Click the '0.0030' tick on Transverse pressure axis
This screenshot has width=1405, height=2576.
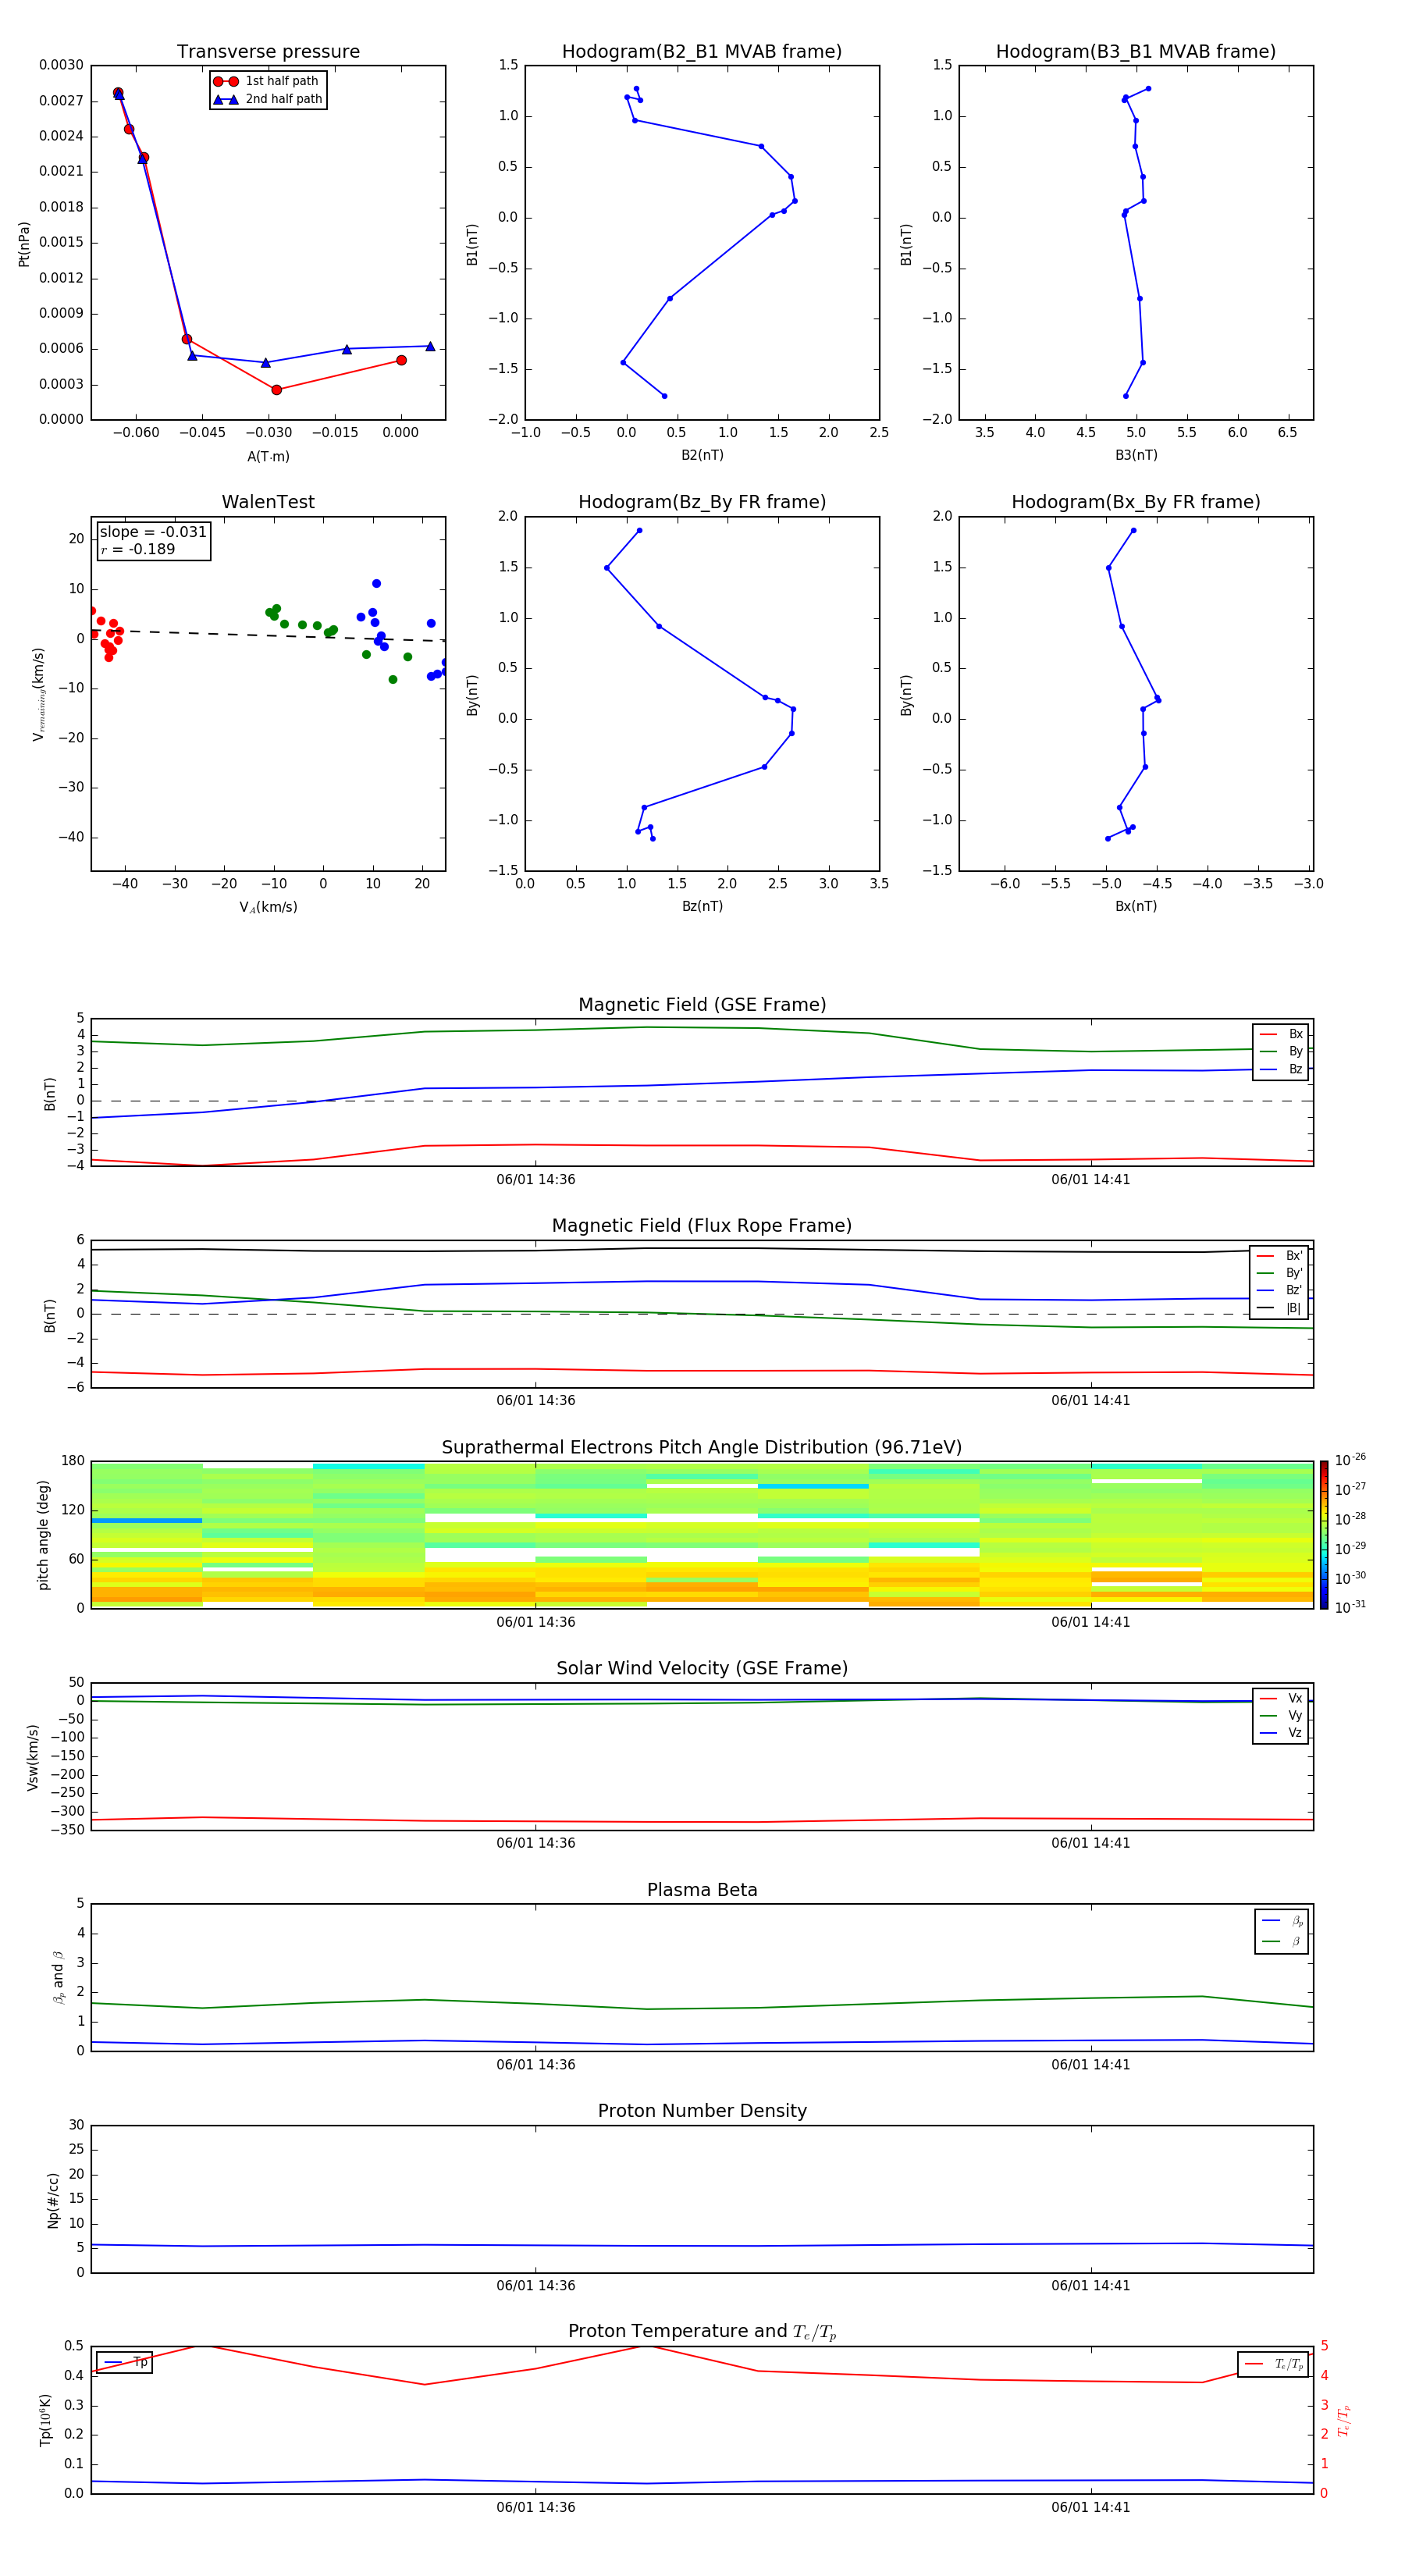coord(61,65)
